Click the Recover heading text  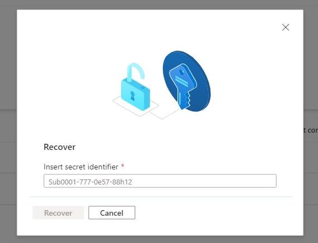coord(60,147)
